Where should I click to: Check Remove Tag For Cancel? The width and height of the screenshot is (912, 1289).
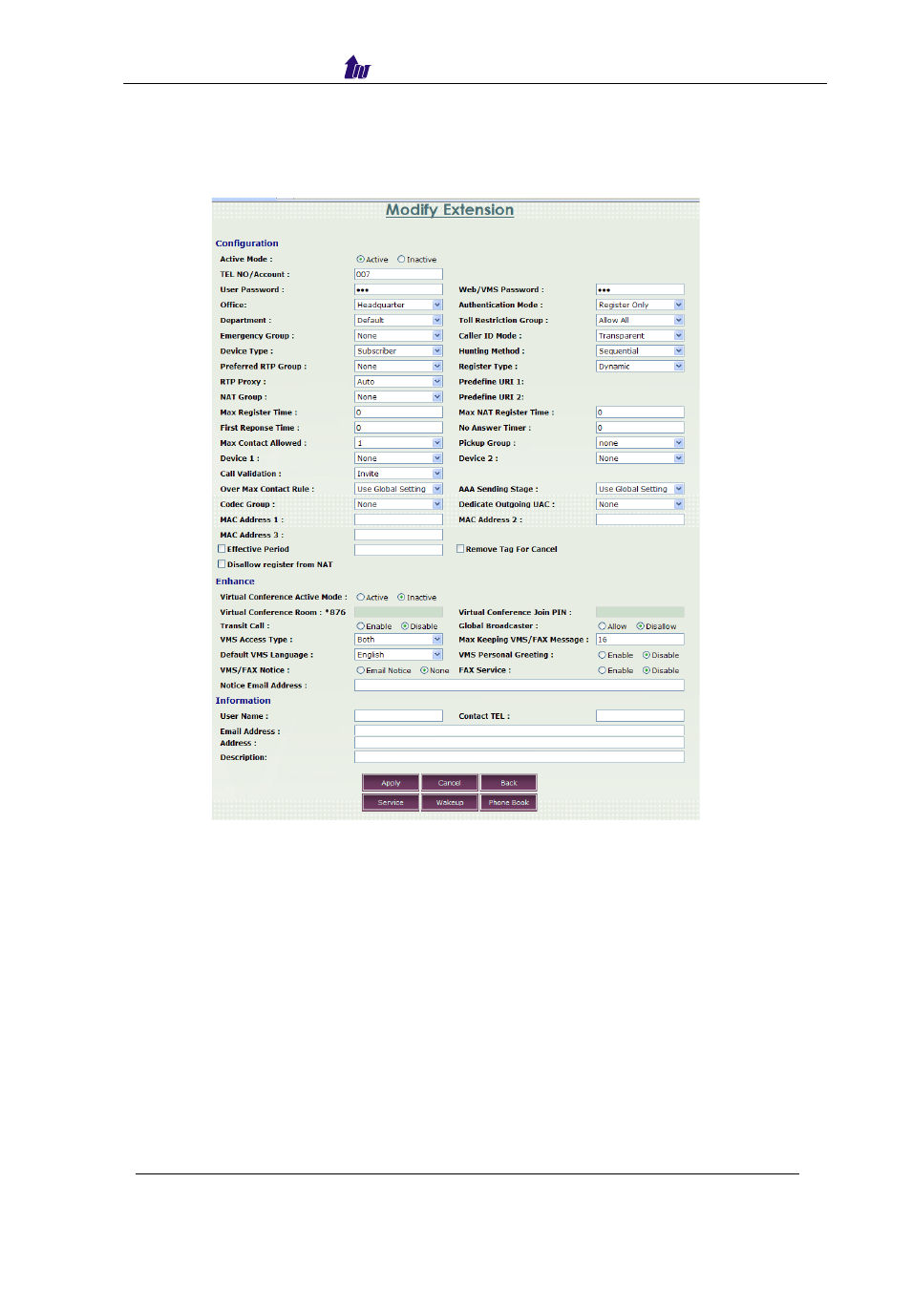pos(460,549)
